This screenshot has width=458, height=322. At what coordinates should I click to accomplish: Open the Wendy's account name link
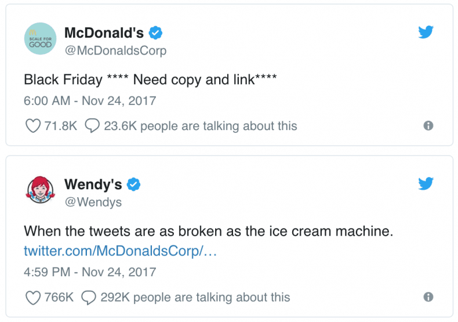point(93,184)
